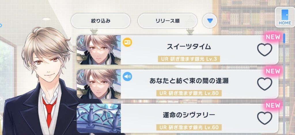Open the 絞り込み filter options

(101, 21)
